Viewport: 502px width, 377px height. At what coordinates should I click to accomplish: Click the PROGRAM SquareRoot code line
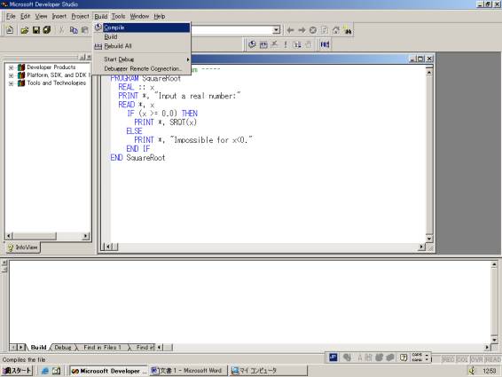(145, 78)
